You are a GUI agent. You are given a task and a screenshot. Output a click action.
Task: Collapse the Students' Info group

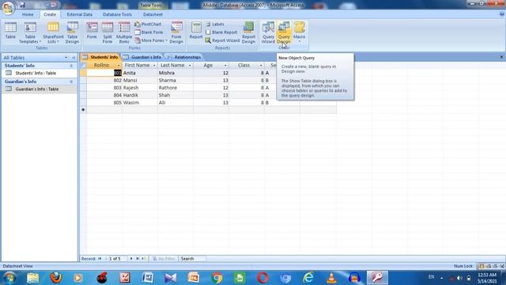[71, 66]
